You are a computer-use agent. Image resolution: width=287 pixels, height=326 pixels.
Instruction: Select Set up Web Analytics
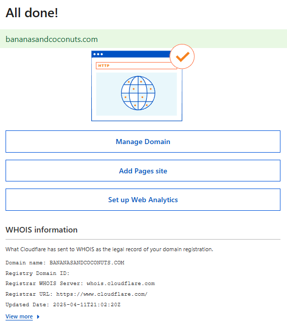[x=143, y=200]
